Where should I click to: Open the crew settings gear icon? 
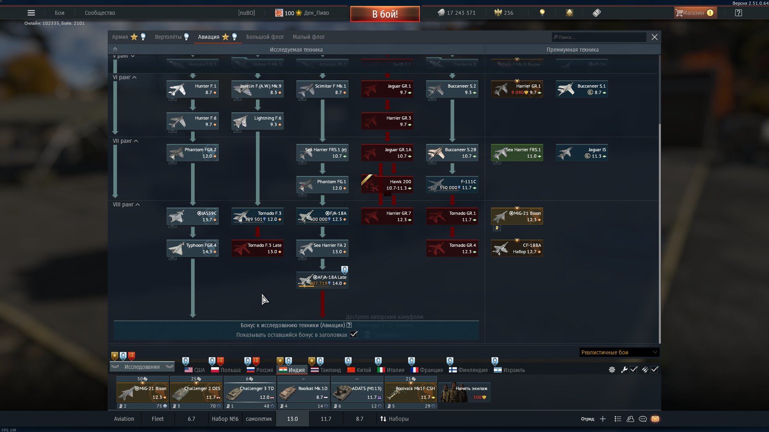pos(612,370)
